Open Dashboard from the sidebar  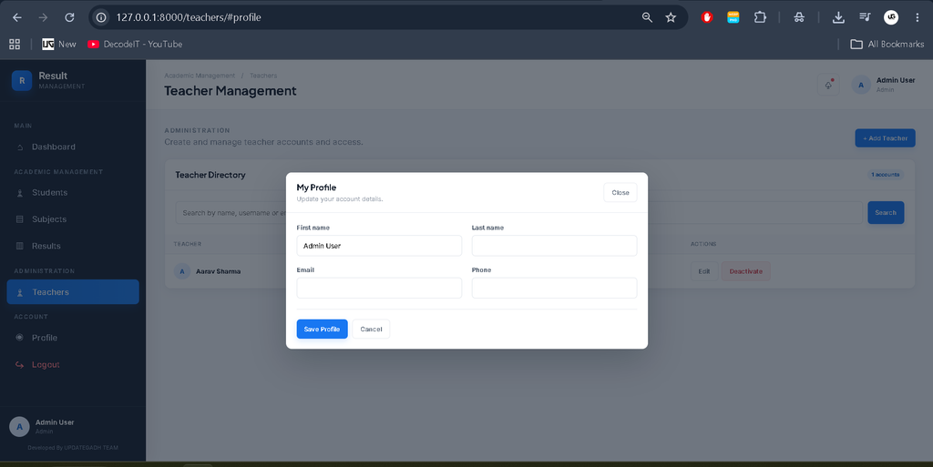[73, 147]
